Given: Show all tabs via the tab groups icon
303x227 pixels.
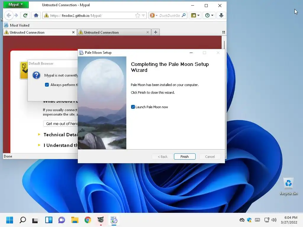Looking at the screenshot, I should tap(224, 32).
